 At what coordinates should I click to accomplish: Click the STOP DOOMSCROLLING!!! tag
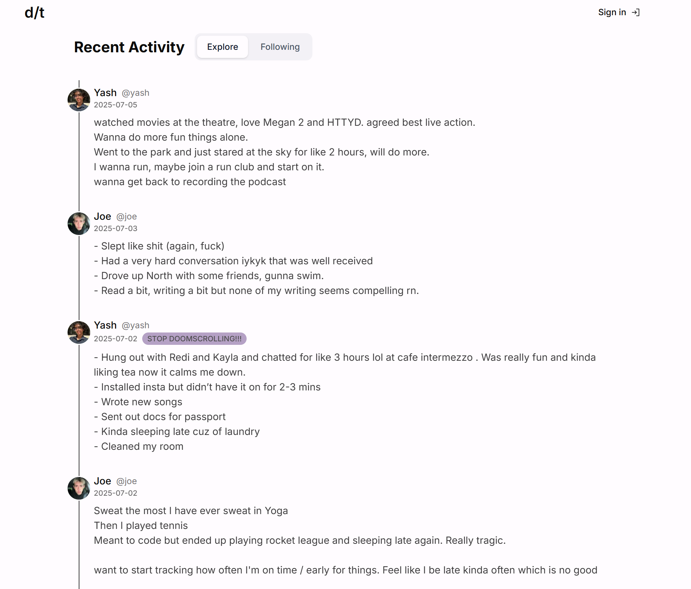[194, 338]
